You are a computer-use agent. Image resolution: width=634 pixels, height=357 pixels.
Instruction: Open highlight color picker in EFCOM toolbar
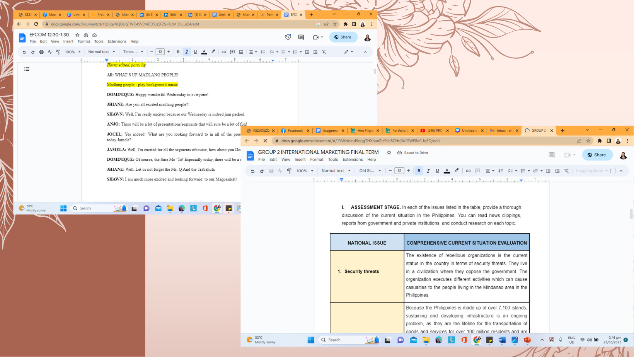(213, 52)
